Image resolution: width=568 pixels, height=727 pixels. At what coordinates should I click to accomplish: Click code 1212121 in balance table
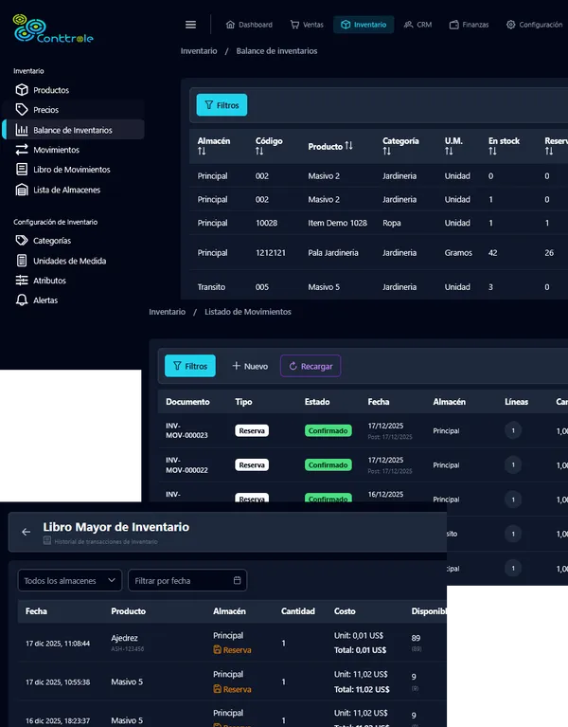pos(271,253)
